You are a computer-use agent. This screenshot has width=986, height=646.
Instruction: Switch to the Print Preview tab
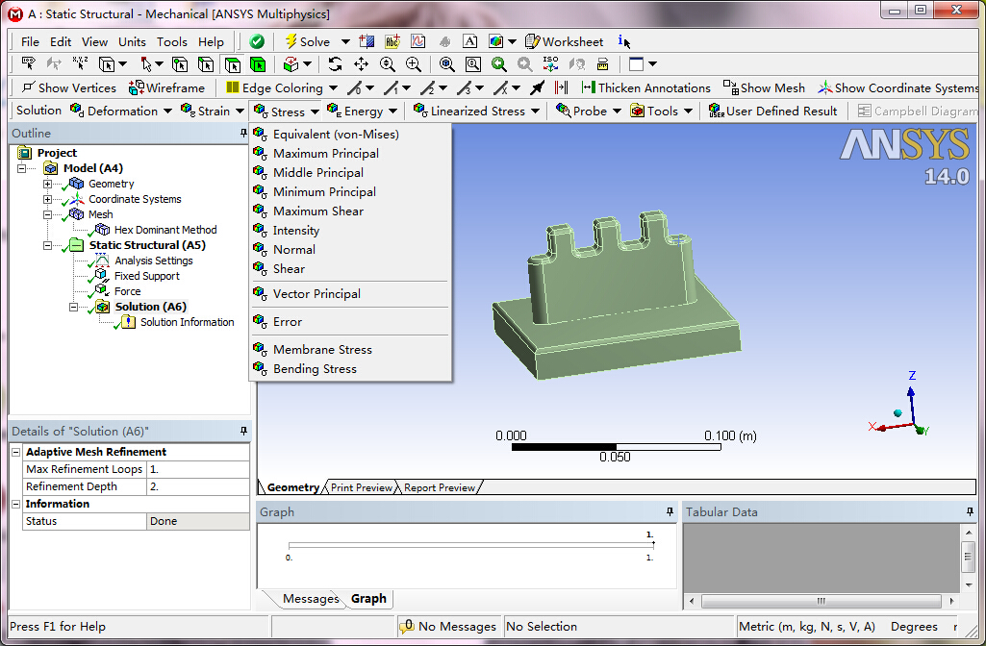361,487
